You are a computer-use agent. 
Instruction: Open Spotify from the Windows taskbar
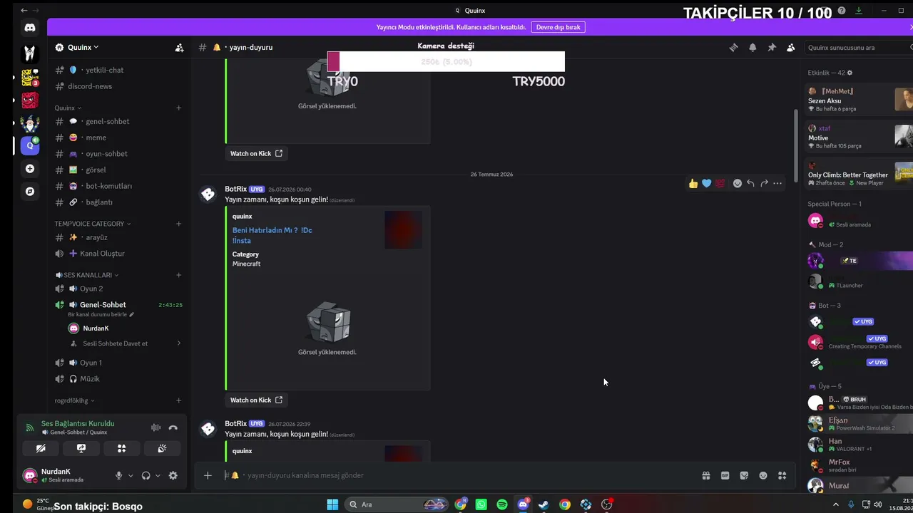(502, 504)
